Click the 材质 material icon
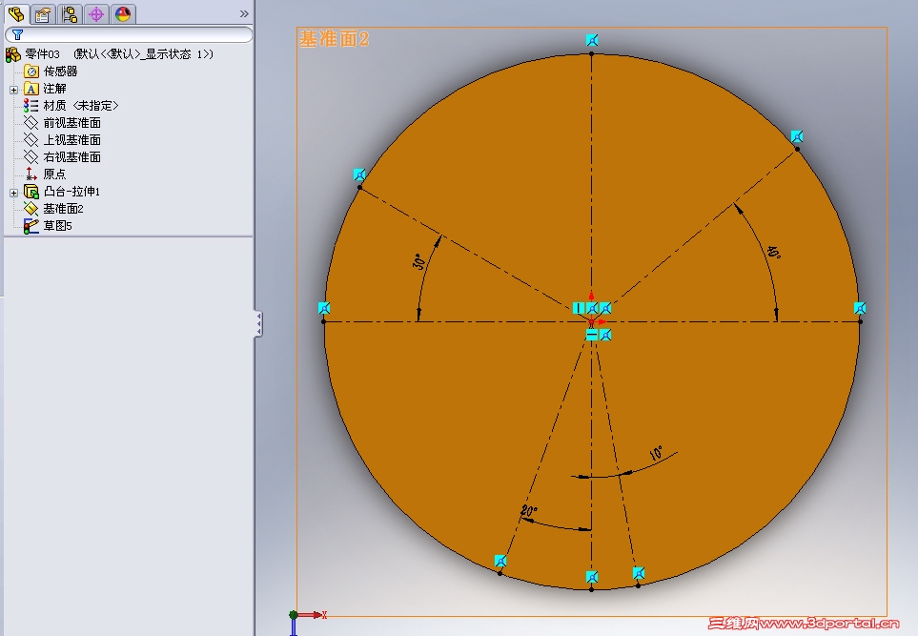The image size is (918, 636). click(31, 106)
